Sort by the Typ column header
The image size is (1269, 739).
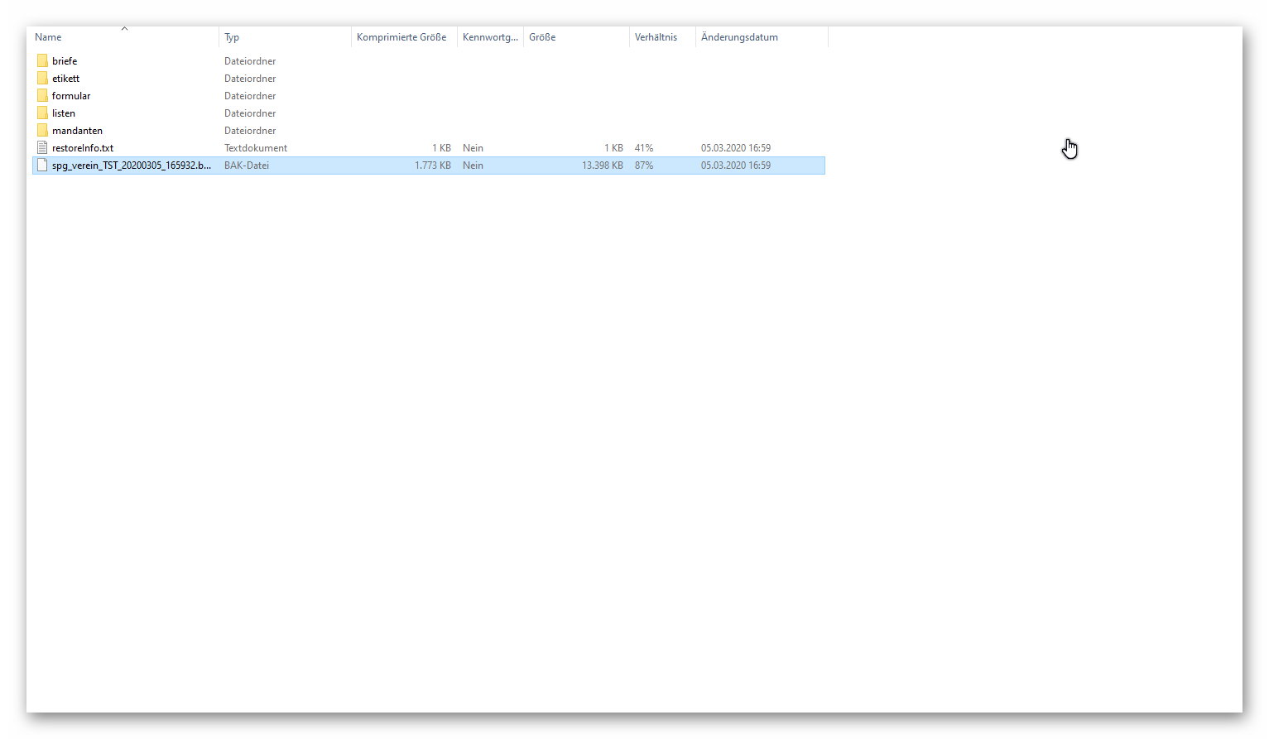click(232, 37)
